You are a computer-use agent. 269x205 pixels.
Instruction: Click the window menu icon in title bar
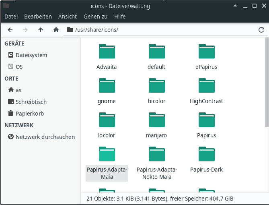pyautogui.click(x=6, y=6)
